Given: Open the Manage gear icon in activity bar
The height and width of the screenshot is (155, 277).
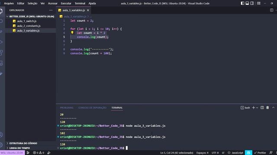Looking at the screenshot, I should pos(1,145).
